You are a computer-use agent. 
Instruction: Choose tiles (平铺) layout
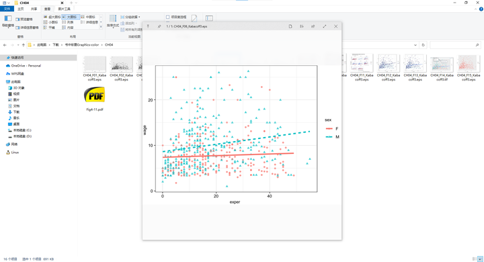coord(49,28)
